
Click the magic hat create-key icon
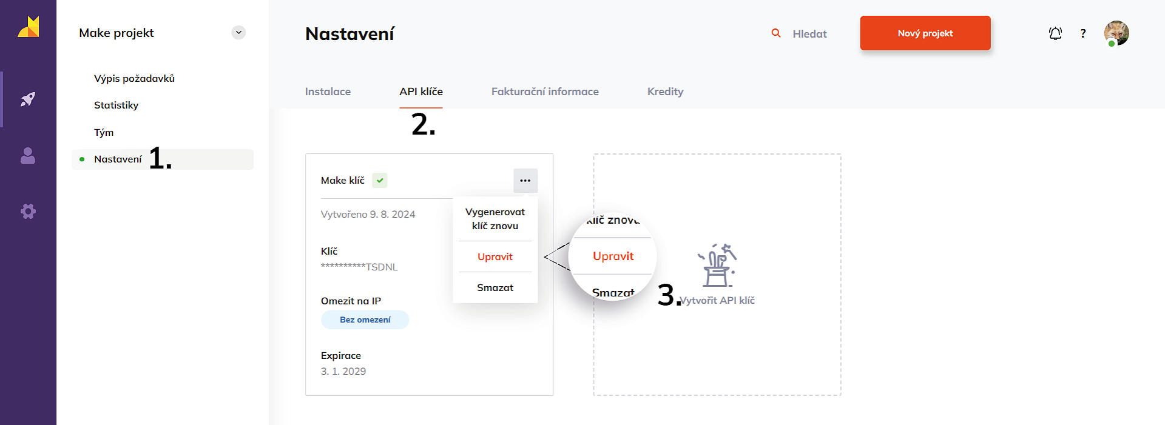(x=717, y=266)
